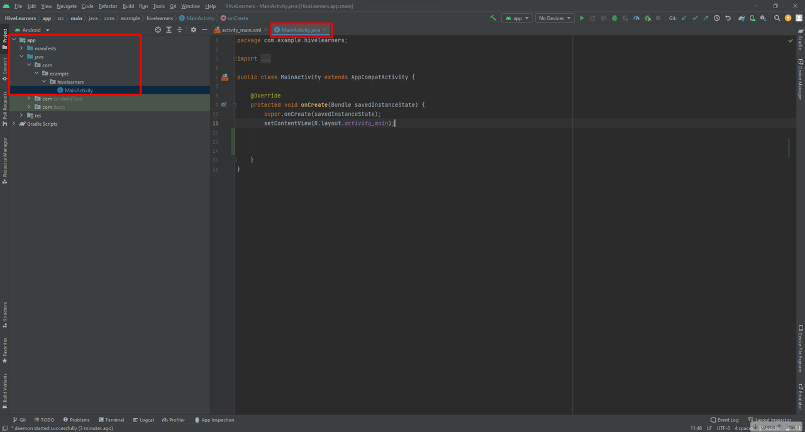The image size is (805, 432).
Task: Switch to activity_main.xml editor tab
Action: [x=241, y=30]
